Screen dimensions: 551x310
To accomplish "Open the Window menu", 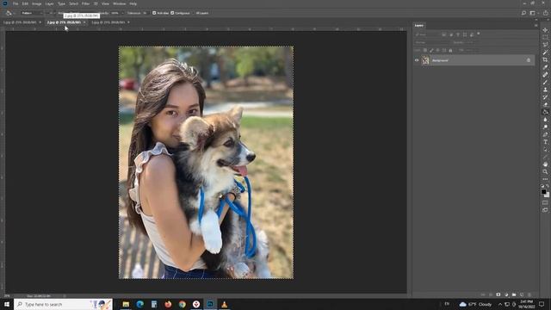I will tap(120, 3).
